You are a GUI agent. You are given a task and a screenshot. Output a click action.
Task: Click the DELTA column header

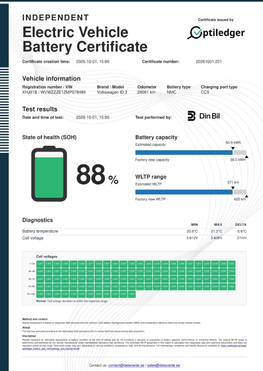(241, 224)
